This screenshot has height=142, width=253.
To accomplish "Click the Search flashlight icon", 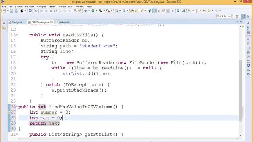I will pos(142,11).
